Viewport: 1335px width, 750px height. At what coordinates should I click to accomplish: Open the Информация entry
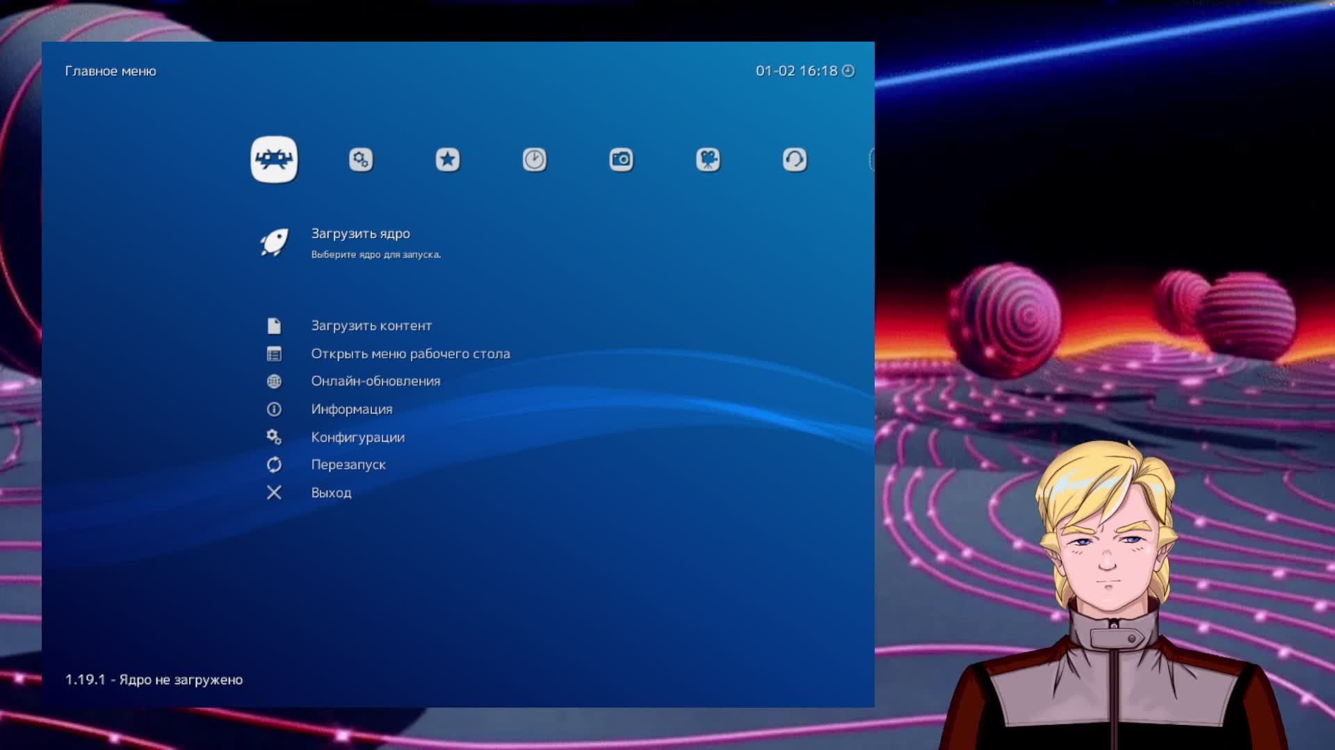click(x=351, y=409)
